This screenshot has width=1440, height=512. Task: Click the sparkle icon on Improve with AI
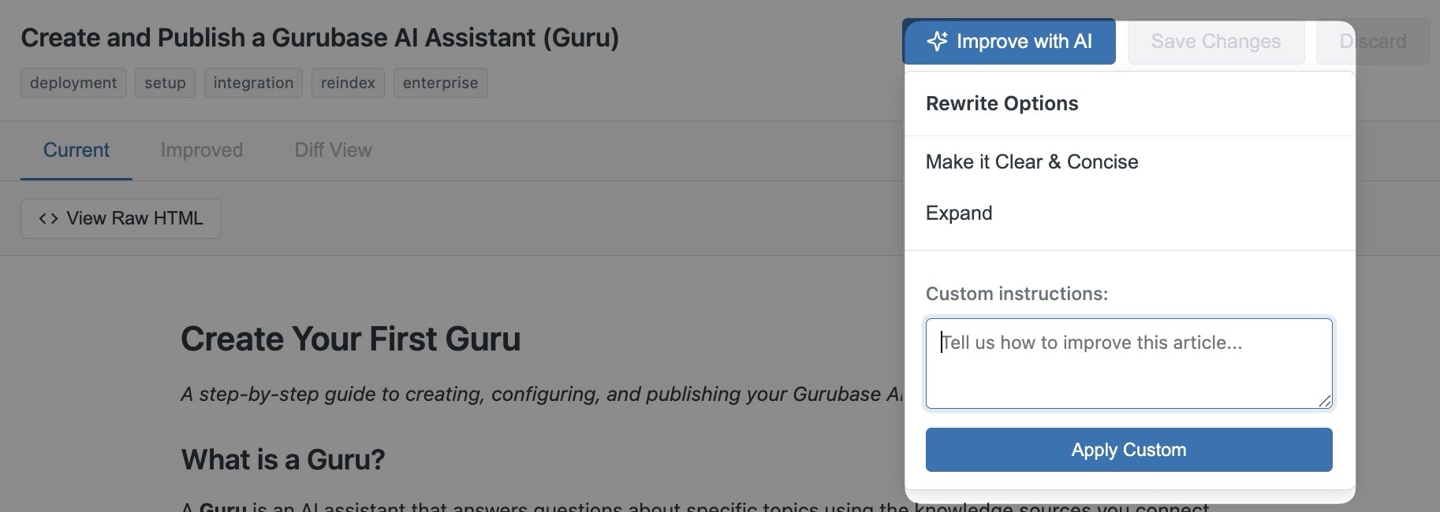937,41
